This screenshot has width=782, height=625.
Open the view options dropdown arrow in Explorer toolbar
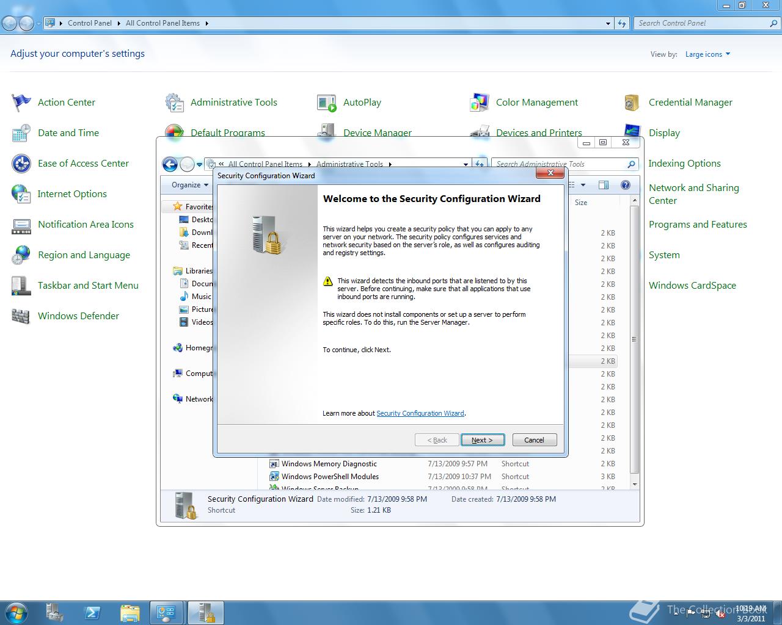point(583,185)
